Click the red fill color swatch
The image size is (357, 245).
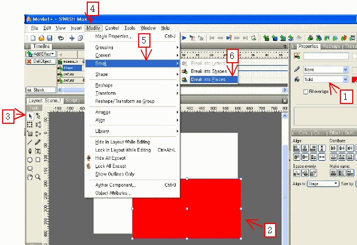pyautogui.click(x=354, y=80)
